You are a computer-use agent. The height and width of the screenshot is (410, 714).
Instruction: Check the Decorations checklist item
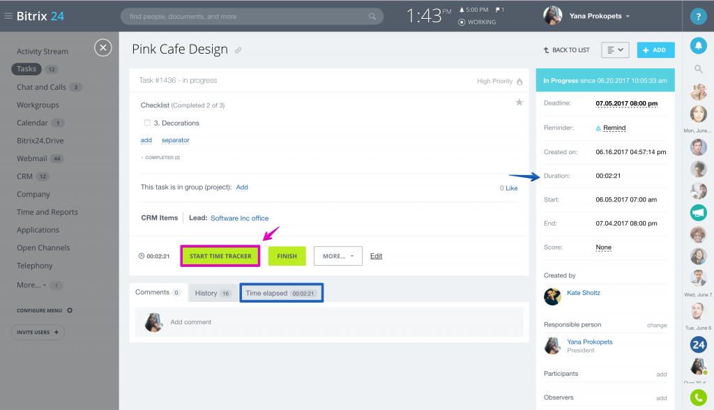(x=147, y=123)
